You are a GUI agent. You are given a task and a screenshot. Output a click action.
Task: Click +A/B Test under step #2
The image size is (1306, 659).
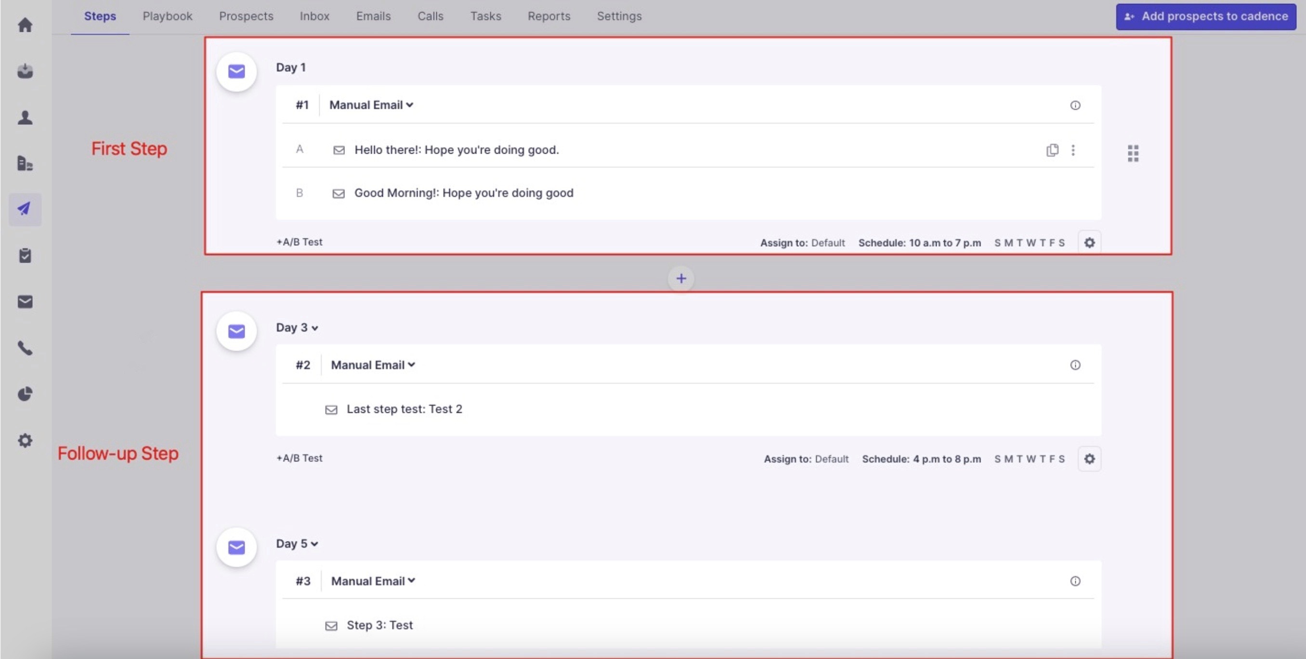299,458
